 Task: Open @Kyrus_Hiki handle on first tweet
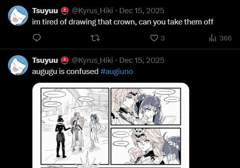[92, 11]
